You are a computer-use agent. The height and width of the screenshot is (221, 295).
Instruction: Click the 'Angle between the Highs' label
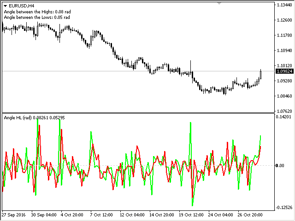coord(36,12)
